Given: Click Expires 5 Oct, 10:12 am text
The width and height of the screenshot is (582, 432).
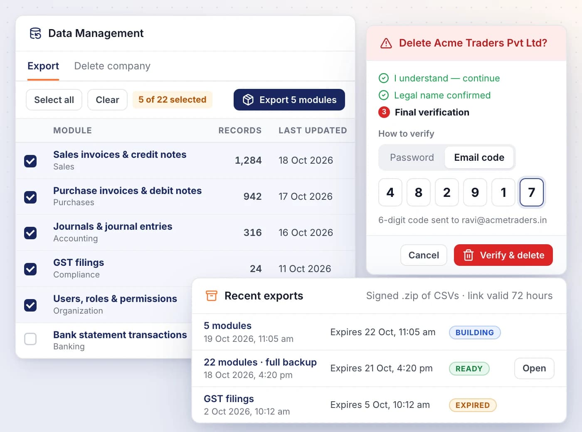Looking at the screenshot, I should (x=380, y=405).
